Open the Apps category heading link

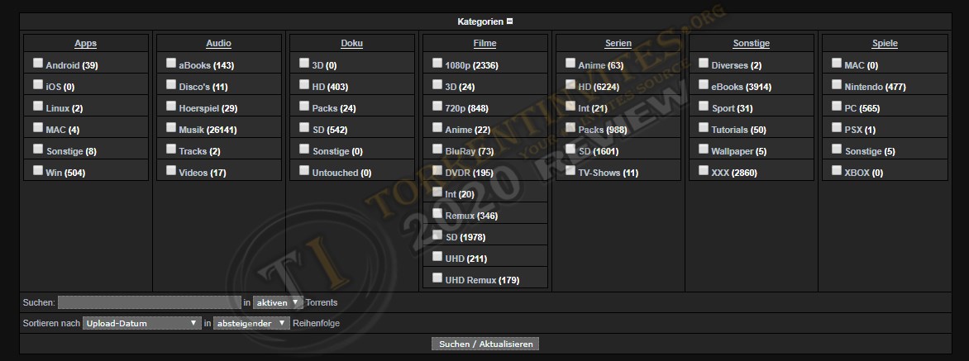[x=85, y=44]
